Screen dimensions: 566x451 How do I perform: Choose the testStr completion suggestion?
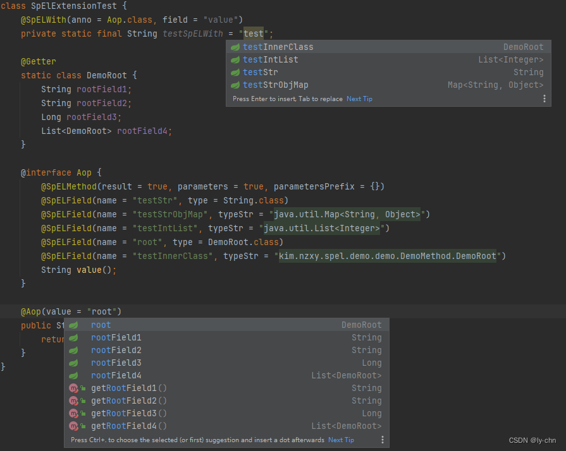click(x=388, y=72)
